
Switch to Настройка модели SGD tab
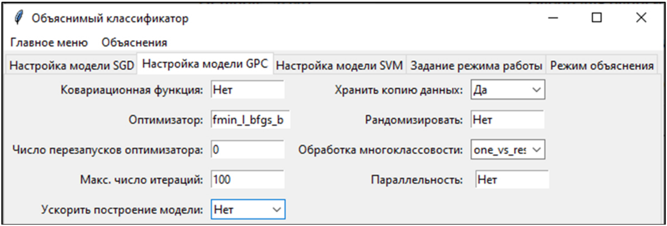[x=71, y=65]
